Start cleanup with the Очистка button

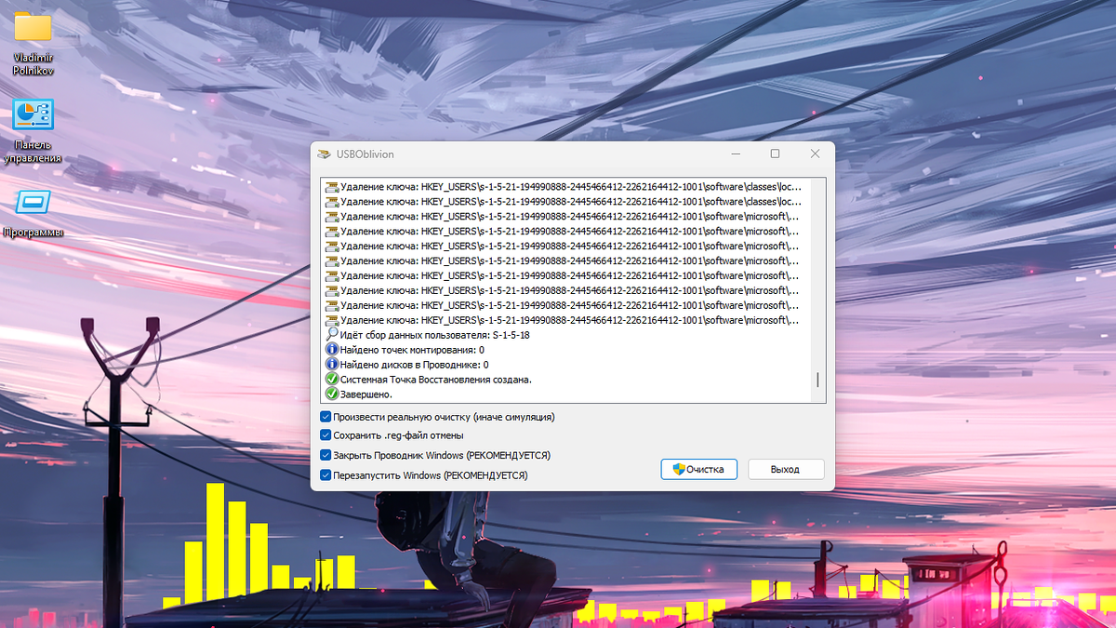click(699, 469)
